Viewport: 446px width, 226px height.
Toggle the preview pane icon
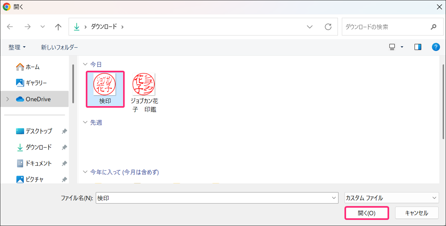pyautogui.click(x=418, y=47)
